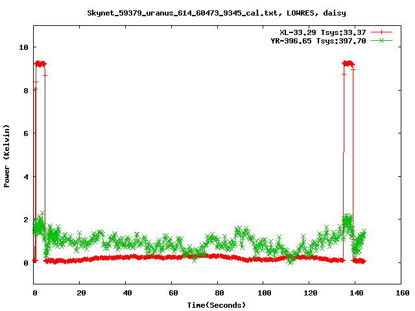The width and height of the screenshot is (415, 311).
Task: Click the Time(Seconds) x-axis label
Action: click(217, 305)
